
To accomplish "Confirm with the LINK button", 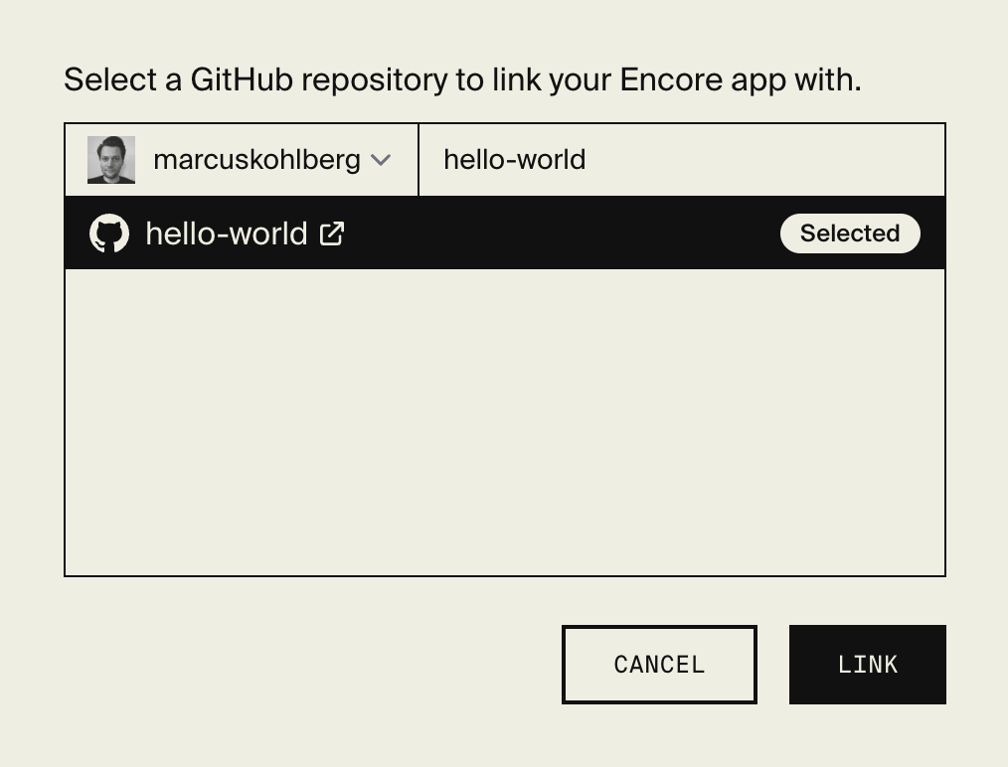I will point(867,665).
